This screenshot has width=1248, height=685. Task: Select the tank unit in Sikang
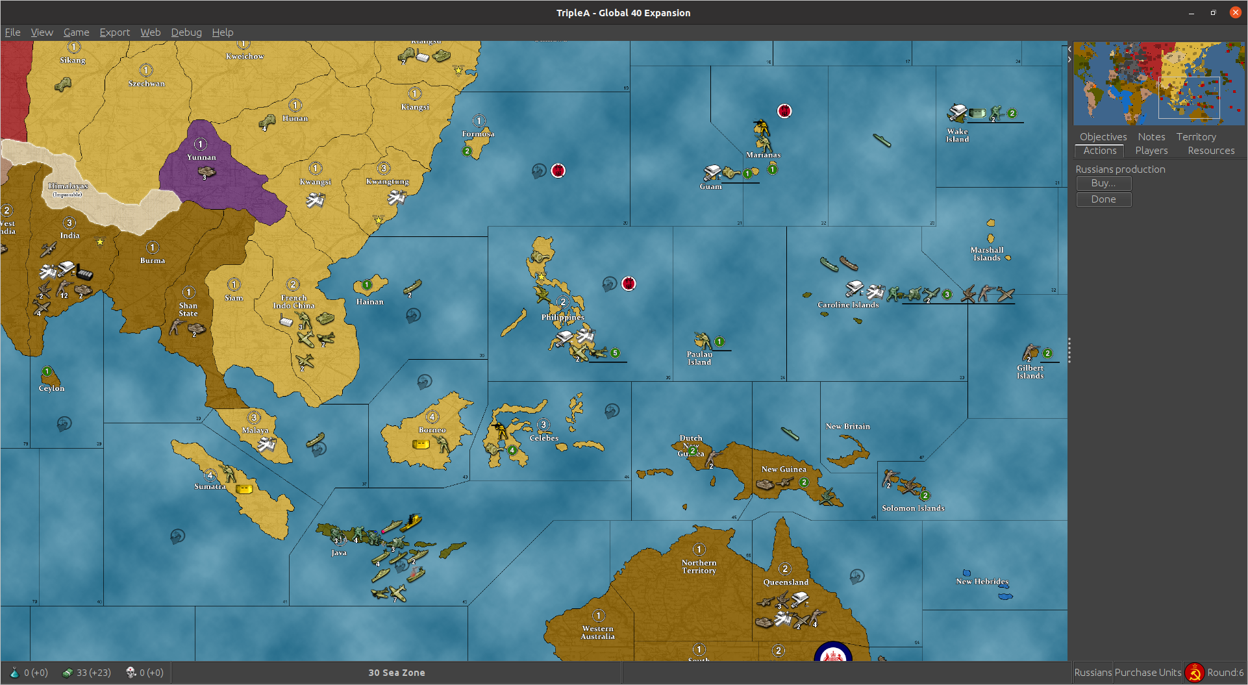(x=63, y=85)
